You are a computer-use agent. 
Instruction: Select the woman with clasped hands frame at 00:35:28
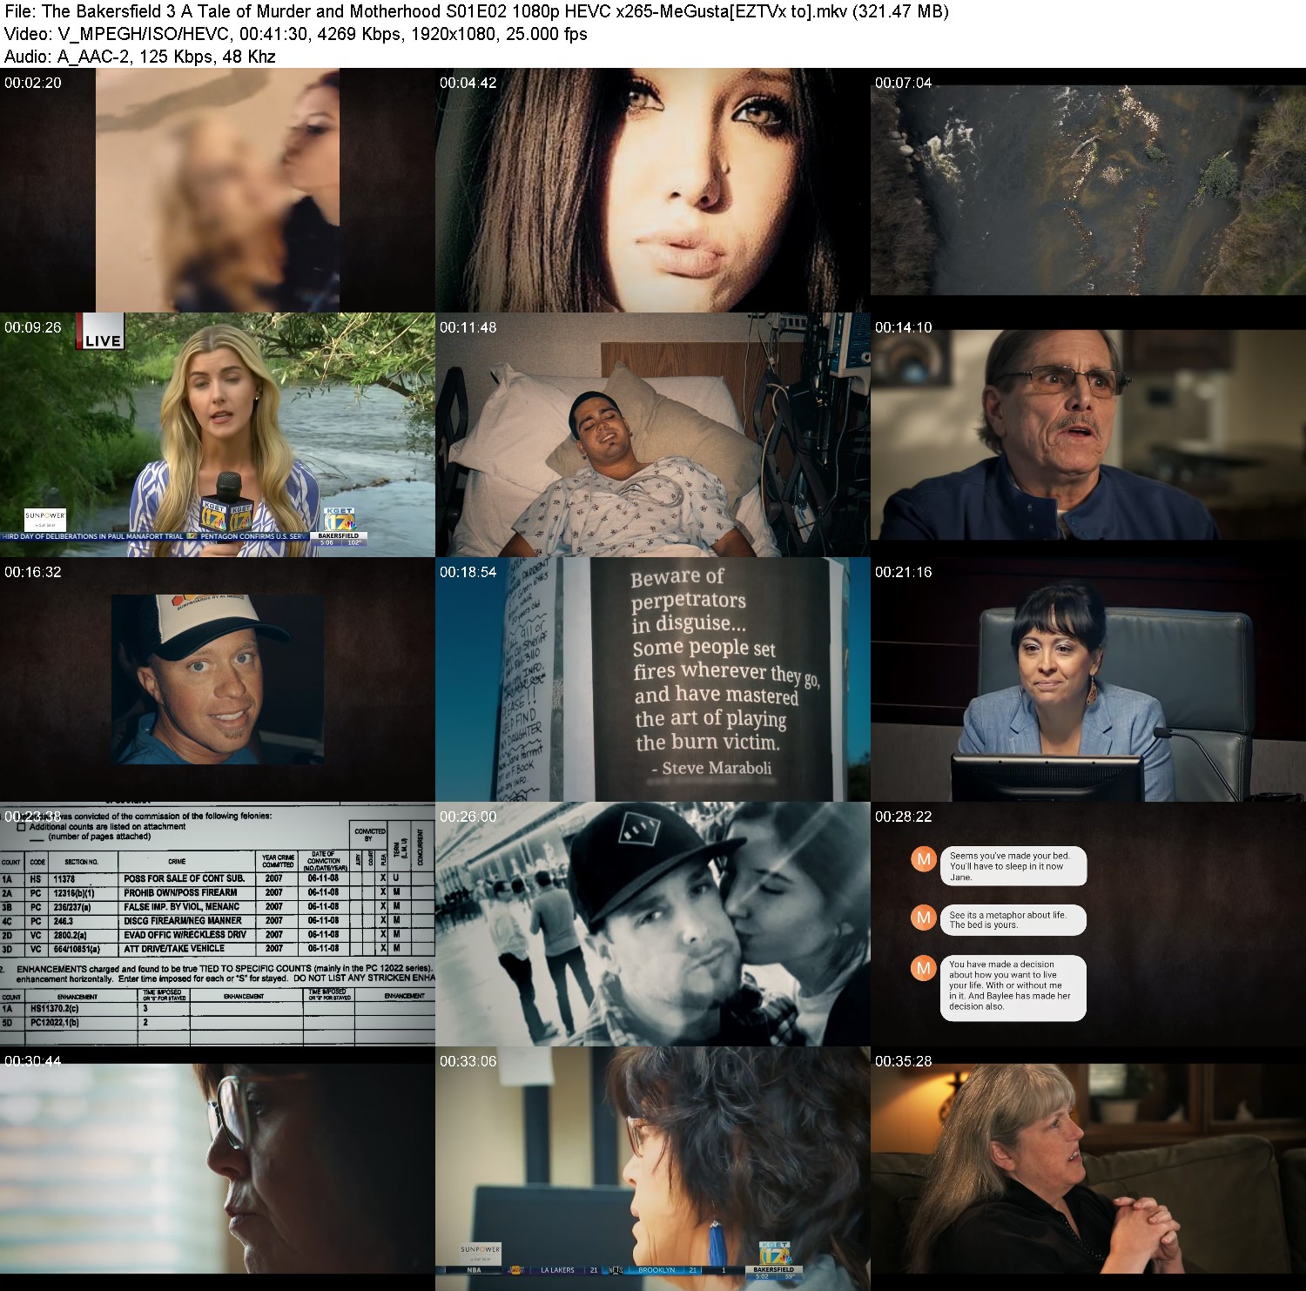pyautogui.click(x=1088, y=1168)
